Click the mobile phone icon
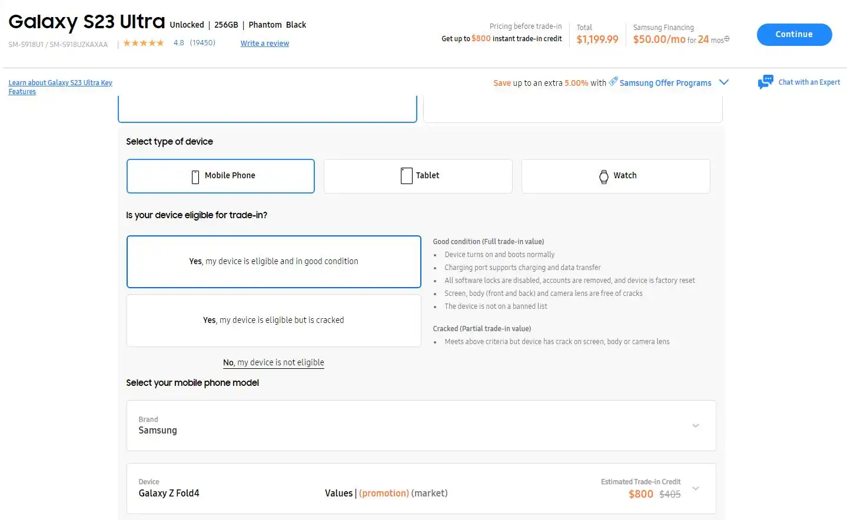This screenshot has height=520, width=847. (195, 176)
